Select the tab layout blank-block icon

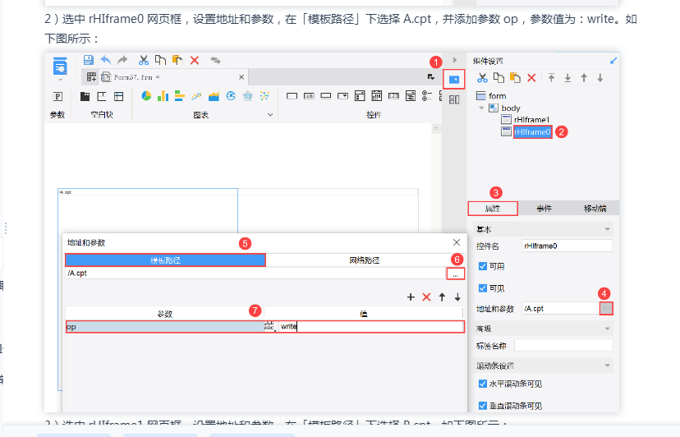click(119, 96)
